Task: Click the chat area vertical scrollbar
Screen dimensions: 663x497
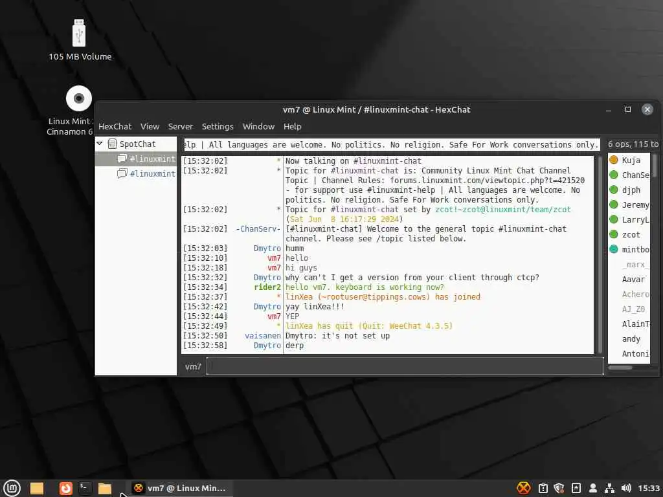Action: pos(600,255)
